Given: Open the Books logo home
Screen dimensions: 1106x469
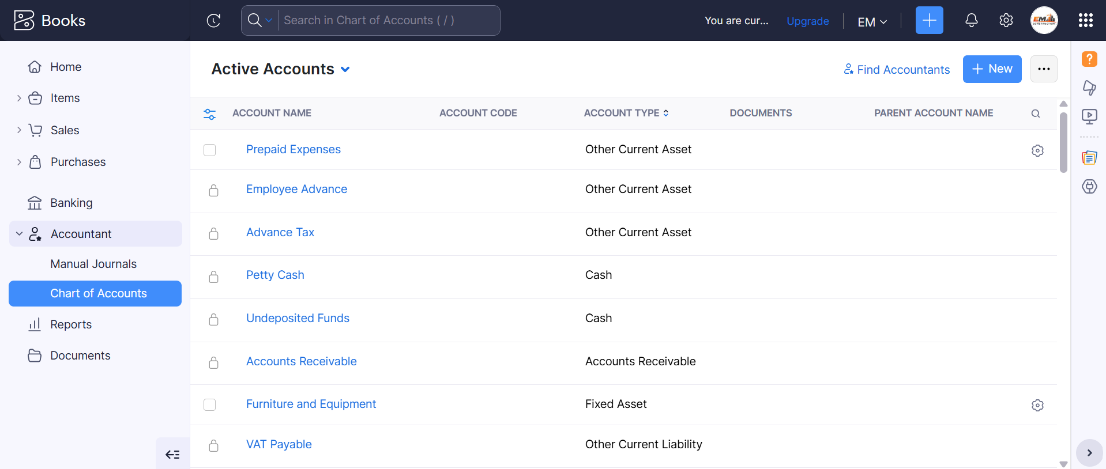Looking at the screenshot, I should (x=50, y=20).
